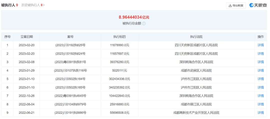The image size is (270, 119).
Task: Click the 天眼查 logo
Action: click(x=258, y=5)
